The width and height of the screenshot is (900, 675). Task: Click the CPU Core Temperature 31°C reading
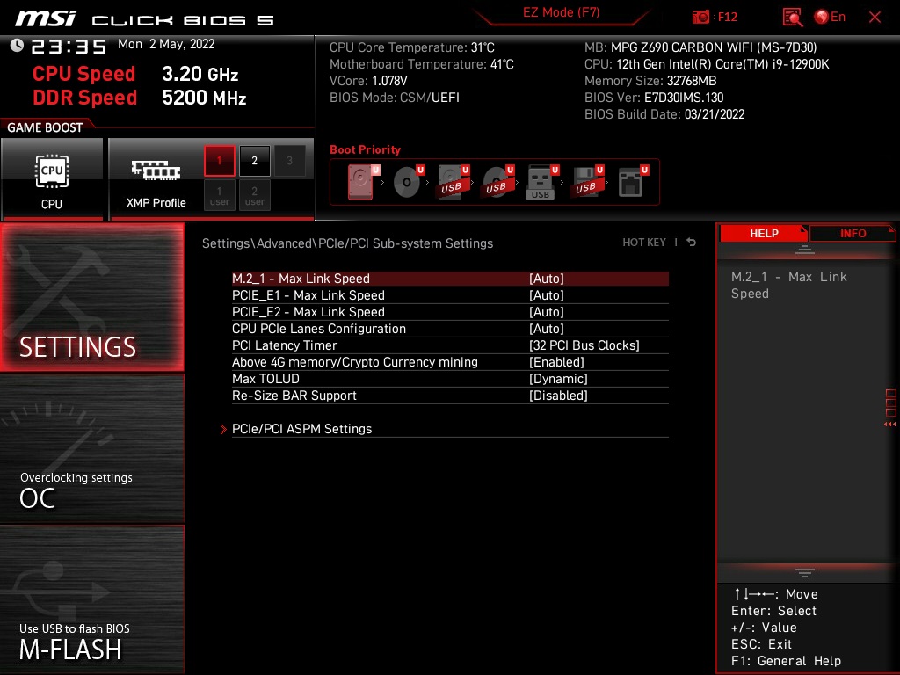coord(412,47)
